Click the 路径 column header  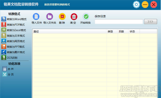[69, 31]
